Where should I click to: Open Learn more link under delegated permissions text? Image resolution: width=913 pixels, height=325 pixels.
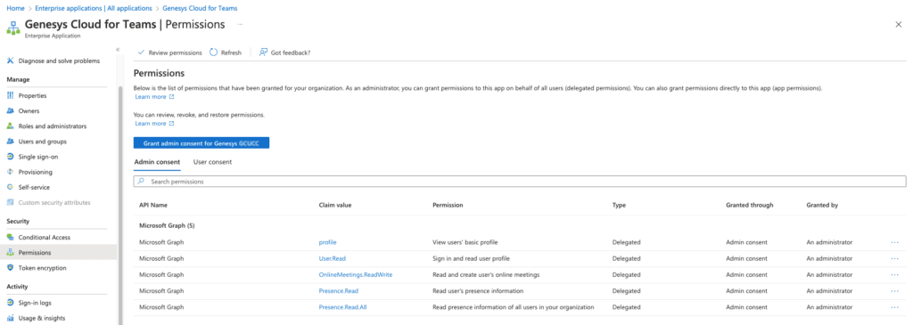pos(154,96)
